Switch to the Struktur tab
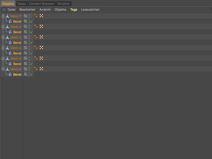The height and width of the screenshot is (159, 212). click(64, 4)
